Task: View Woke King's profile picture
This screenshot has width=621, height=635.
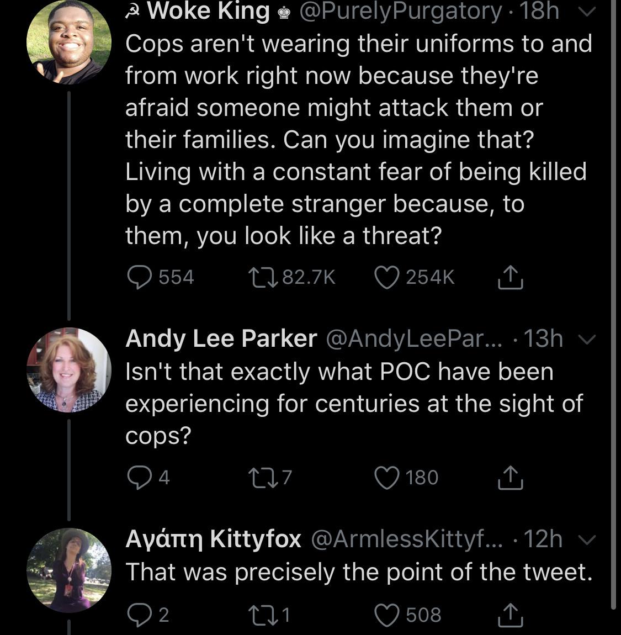Action: click(69, 41)
